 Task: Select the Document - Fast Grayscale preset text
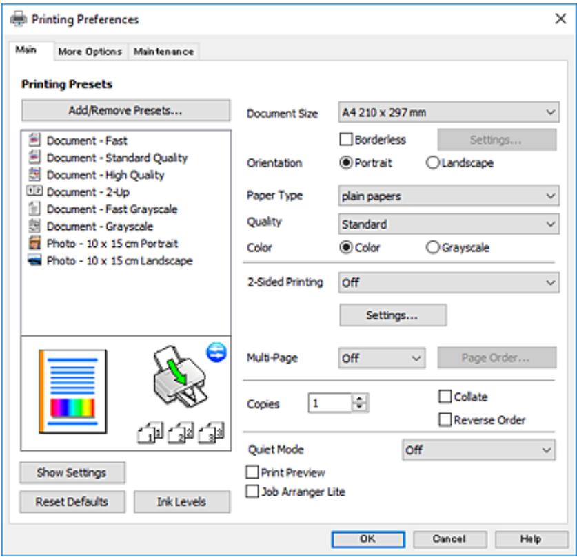(x=112, y=209)
